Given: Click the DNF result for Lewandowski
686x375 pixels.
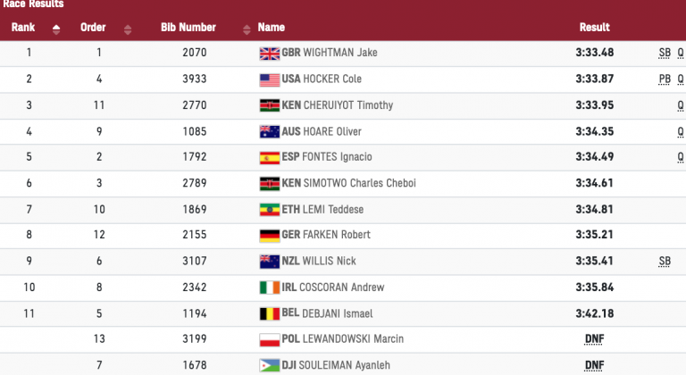Looking at the screenshot, I should (x=594, y=340).
